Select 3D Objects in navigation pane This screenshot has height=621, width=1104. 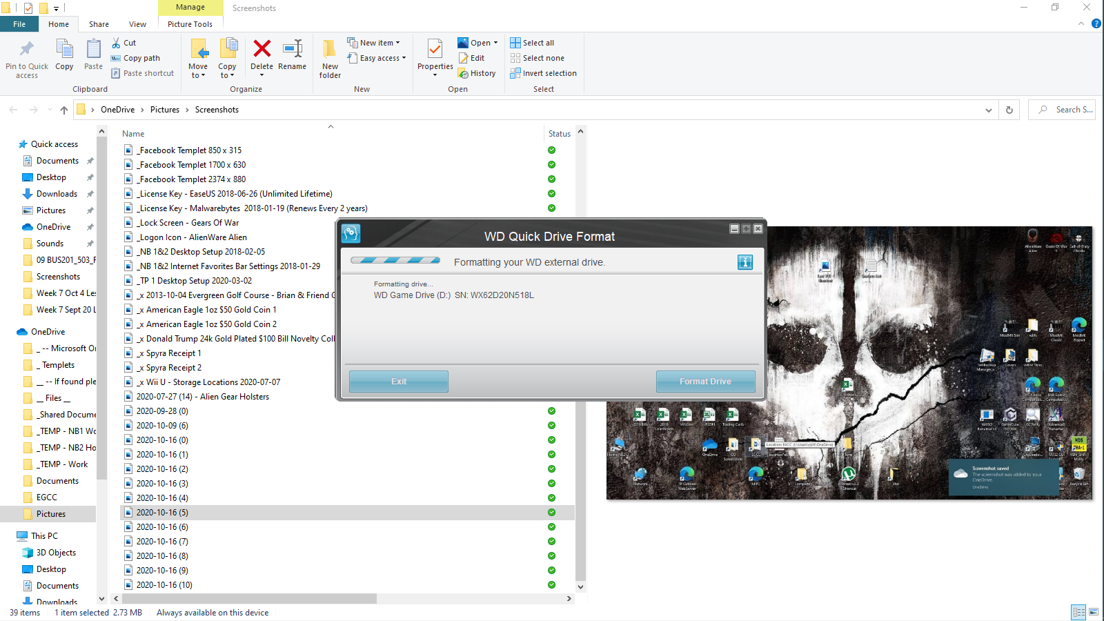[x=56, y=553]
